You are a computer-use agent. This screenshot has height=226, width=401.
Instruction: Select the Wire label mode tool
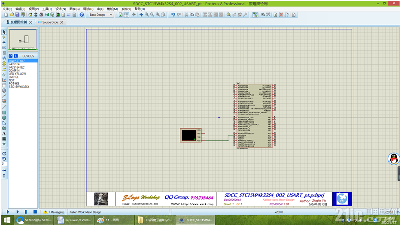click(x=4, y=48)
